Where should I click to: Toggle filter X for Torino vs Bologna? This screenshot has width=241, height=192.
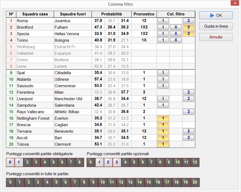pyautogui.click(x=176, y=40)
